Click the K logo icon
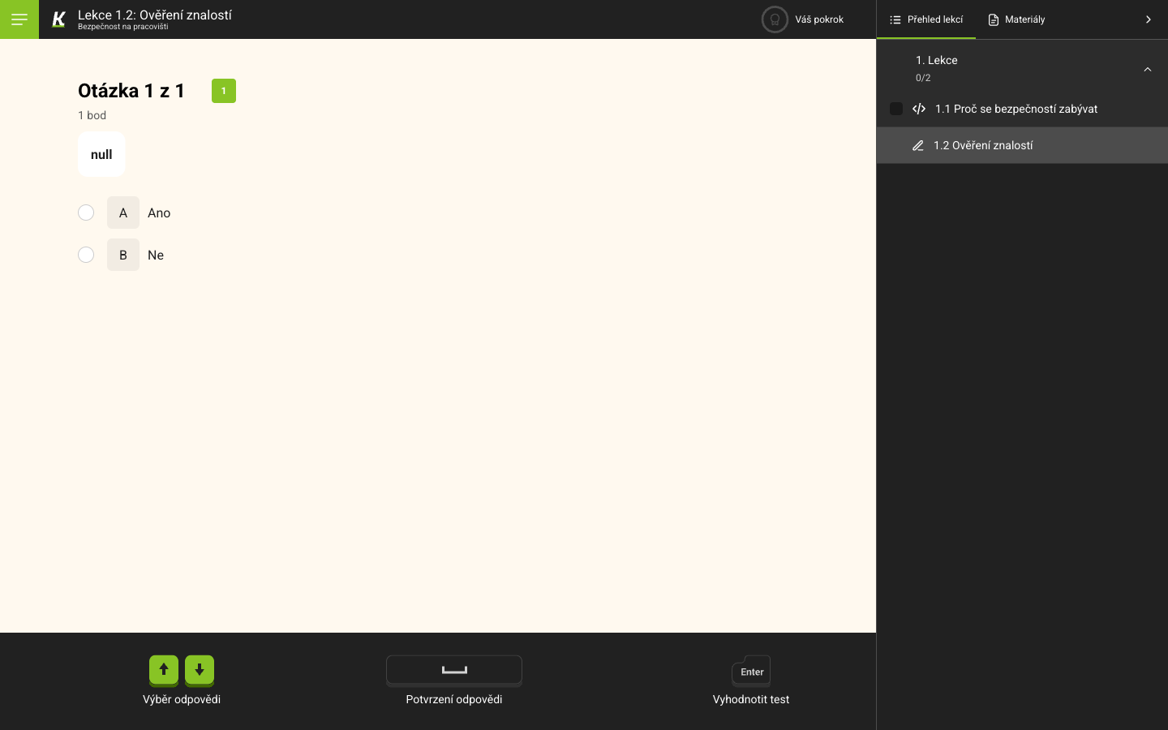1168x730 pixels. click(58, 19)
